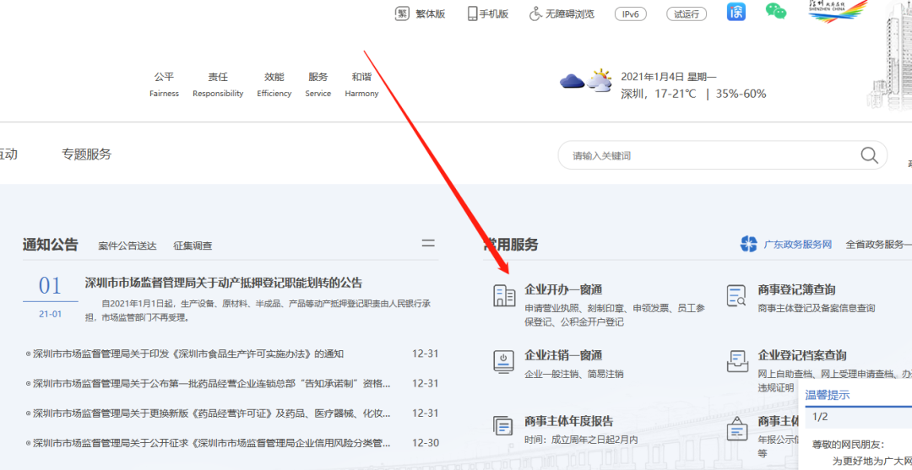Select the 通知公告 tab
Viewport: 912px width, 470px height.
pyautogui.click(x=50, y=245)
